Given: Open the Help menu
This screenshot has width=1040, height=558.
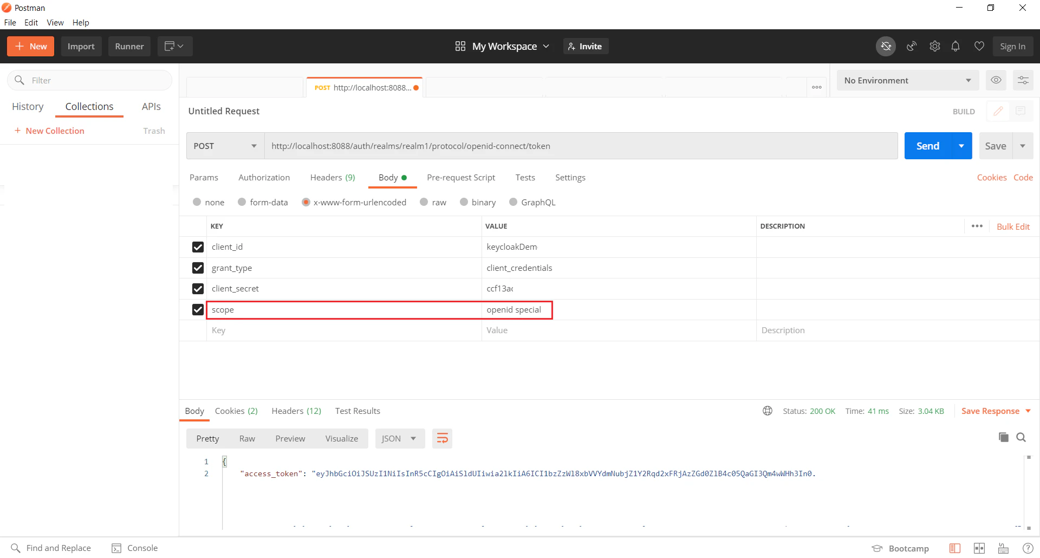Looking at the screenshot, I should click(81, 23).
